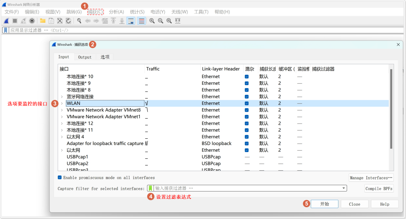The width and height of the screenshot is (406, 219).
Task: Expand the WLAN interface row
Action: [62, 103]
